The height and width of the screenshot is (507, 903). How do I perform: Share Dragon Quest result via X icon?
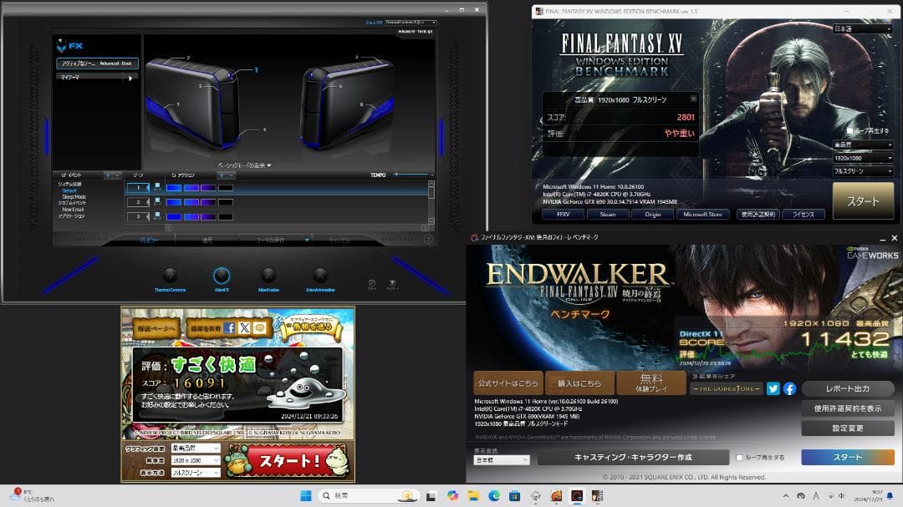[x=244, y=328]
